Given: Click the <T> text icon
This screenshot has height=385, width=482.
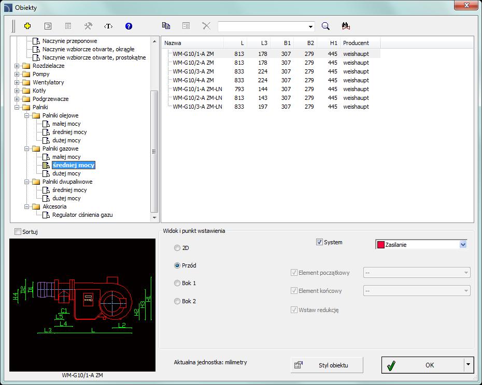Looking at the screenshot, I should point(108,26).
